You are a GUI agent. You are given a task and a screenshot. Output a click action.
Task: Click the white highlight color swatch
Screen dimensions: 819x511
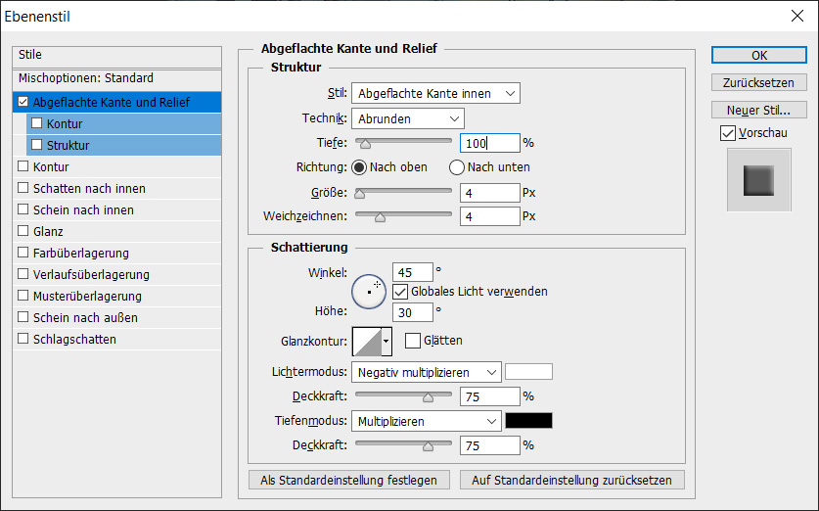pyautogui.click(x=528, y=372)
